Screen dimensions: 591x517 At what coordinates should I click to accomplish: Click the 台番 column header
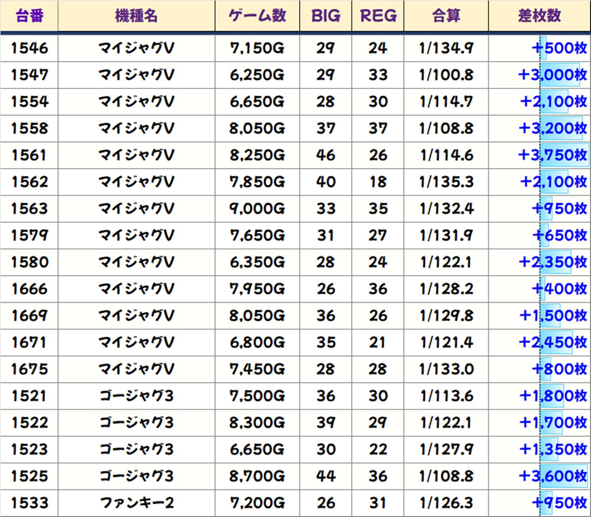(x=29, y=16)
